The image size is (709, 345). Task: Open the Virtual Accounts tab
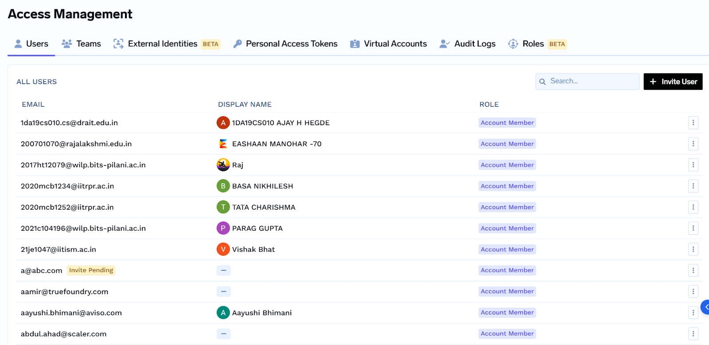389,44
